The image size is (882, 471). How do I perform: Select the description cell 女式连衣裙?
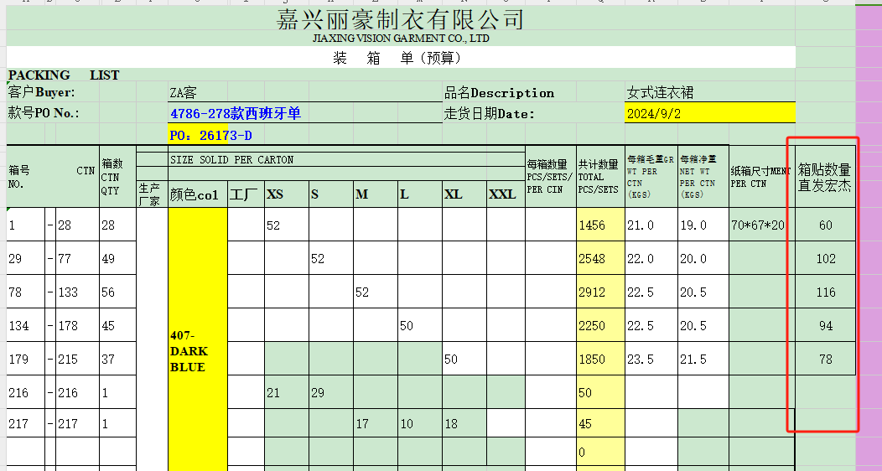660,92
